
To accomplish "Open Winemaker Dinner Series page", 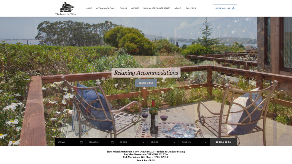I will click(x=157, y=8).
